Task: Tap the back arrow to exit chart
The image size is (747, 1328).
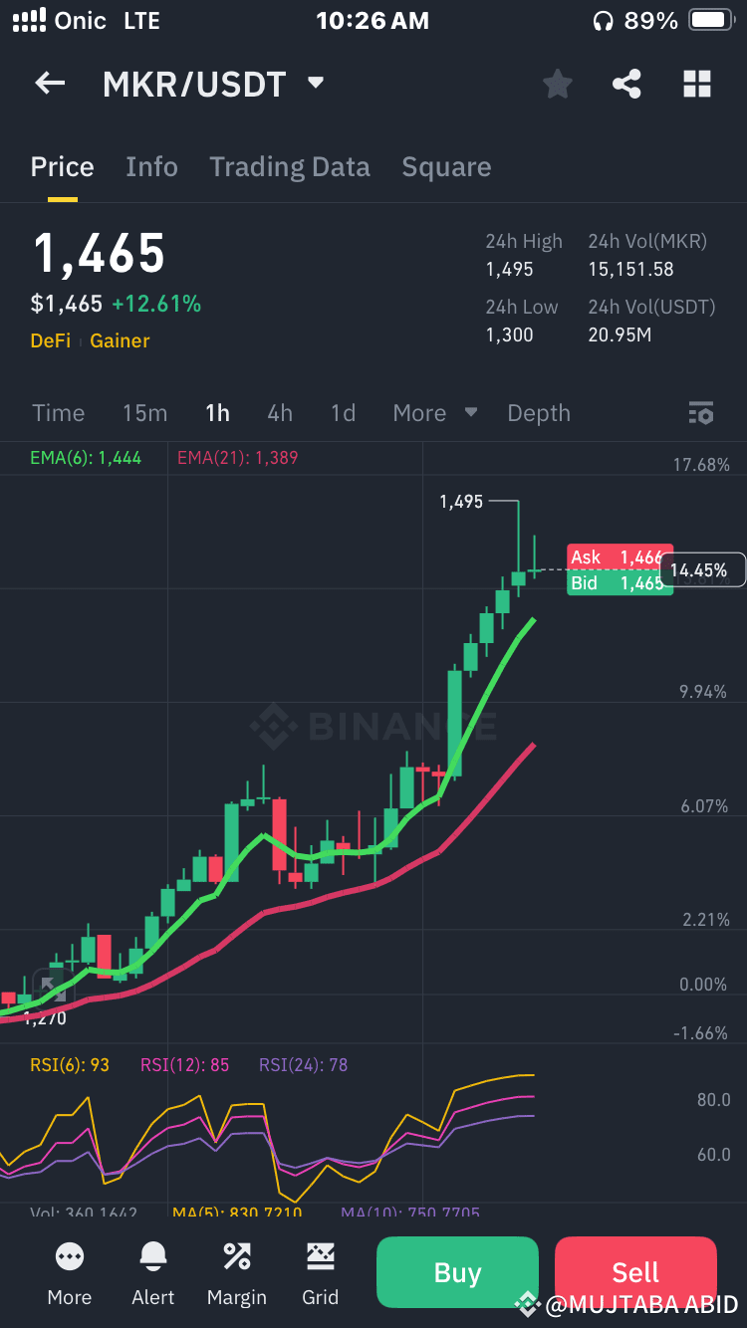Action: tap(49, 84)
